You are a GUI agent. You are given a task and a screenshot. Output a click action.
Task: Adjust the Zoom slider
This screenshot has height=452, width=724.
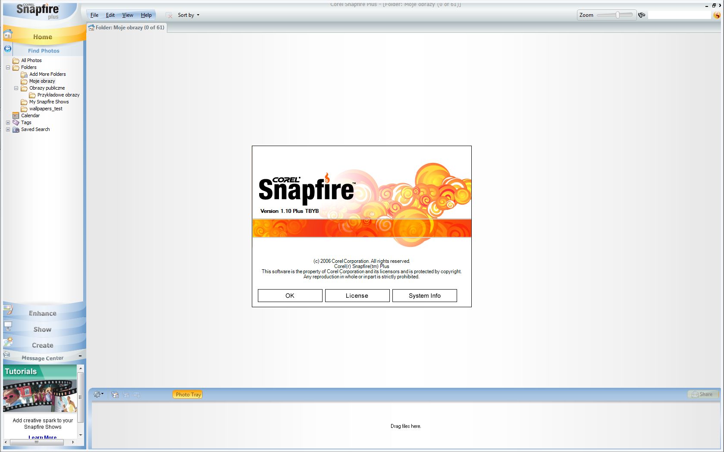(x=617, y=14)
